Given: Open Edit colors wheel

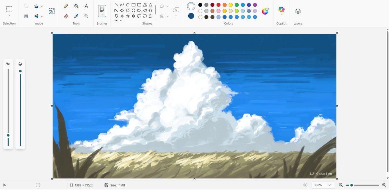Looking at the screenshot, I should coord(265,11).
